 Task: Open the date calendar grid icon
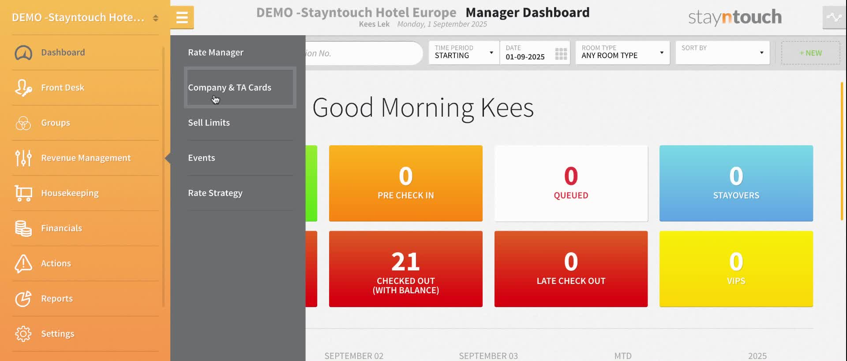[561, 54]
